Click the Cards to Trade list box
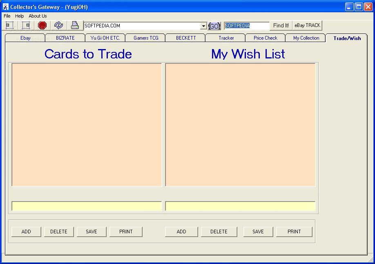 pyautogui.click(x=87, y=125)
